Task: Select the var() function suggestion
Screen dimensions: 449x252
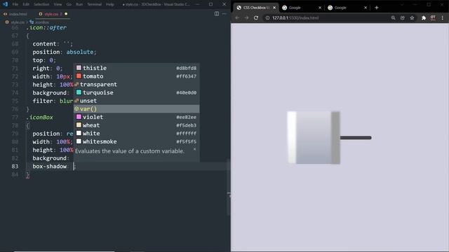Action: (x=137, y=109)
